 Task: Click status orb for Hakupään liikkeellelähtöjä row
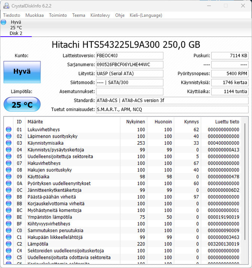click(8, 237)
